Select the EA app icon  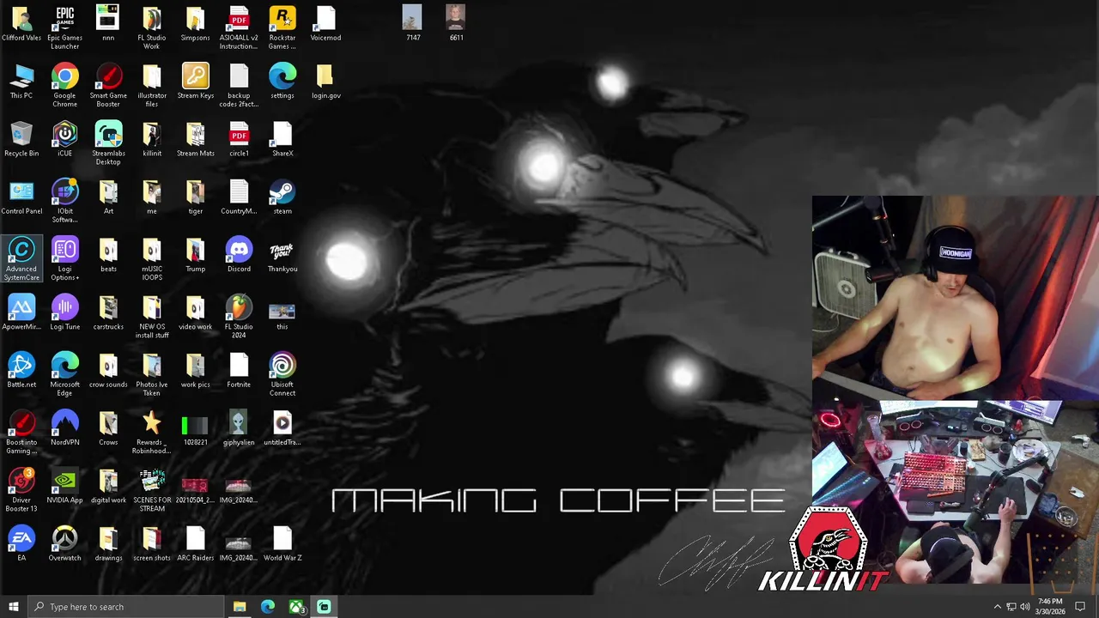click(21, 542)
